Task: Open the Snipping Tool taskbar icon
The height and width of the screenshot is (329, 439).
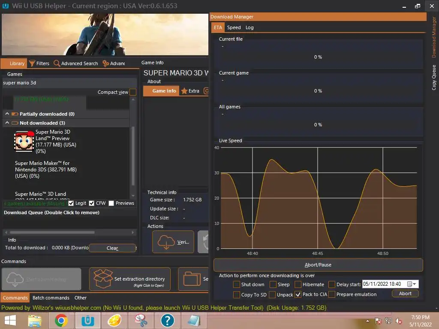Action: tap(141, 320)
